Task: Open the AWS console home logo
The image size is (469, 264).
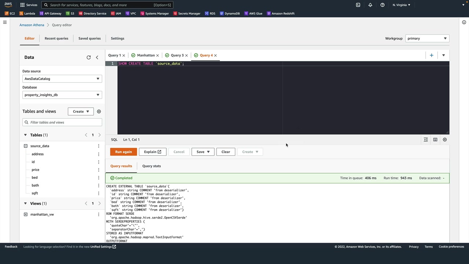Action: (x=8, y=5)
